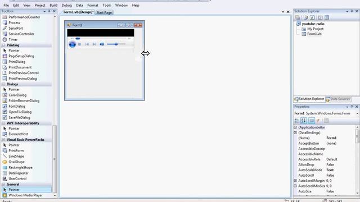
Task: Select PrintPreviewDialog toolbox item
Action: pos(22,79)
